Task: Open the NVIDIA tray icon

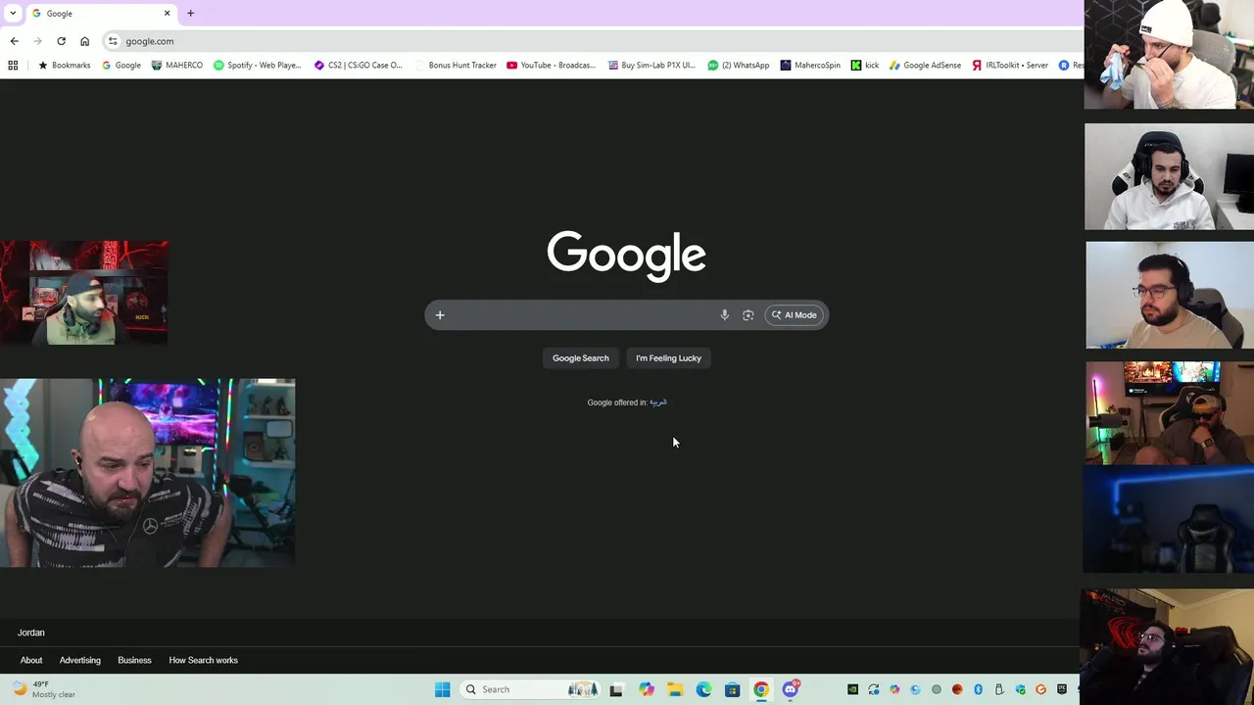Action: pyautogui.click(x=852, y=689)
